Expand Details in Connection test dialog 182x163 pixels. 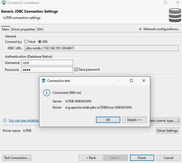135,120
